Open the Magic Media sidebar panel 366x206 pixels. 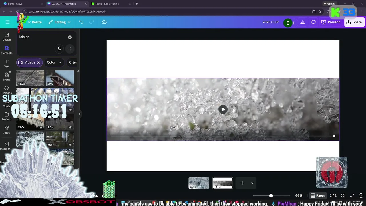6,146
